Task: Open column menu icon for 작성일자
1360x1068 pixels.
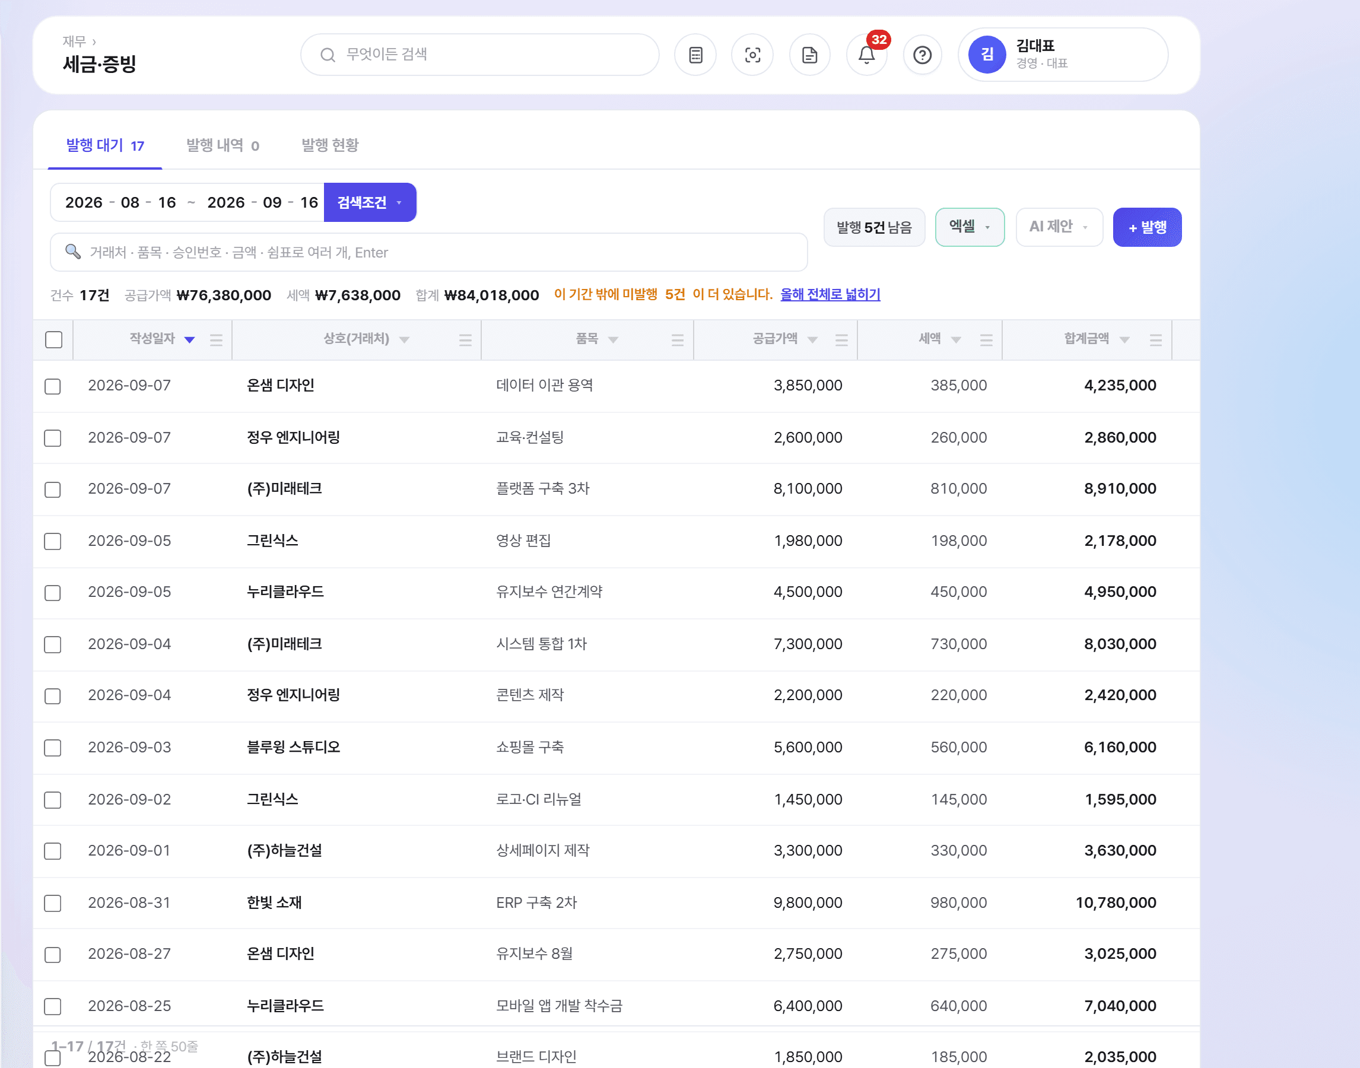Action: [x=217, y=339]
